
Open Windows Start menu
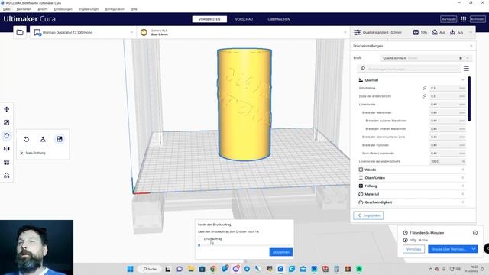(131, 269)
